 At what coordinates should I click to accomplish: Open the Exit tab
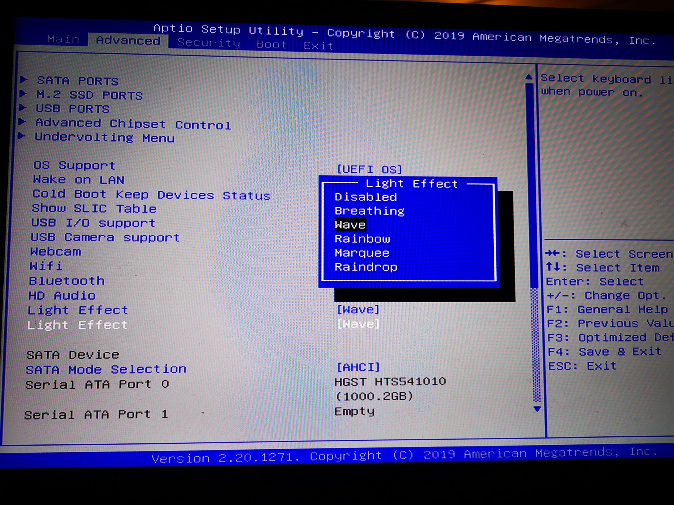point(318,45)
